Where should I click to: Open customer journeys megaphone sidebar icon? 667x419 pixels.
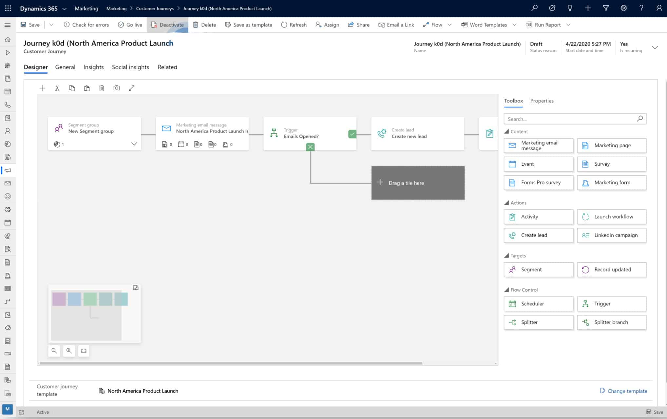[8, 170]
